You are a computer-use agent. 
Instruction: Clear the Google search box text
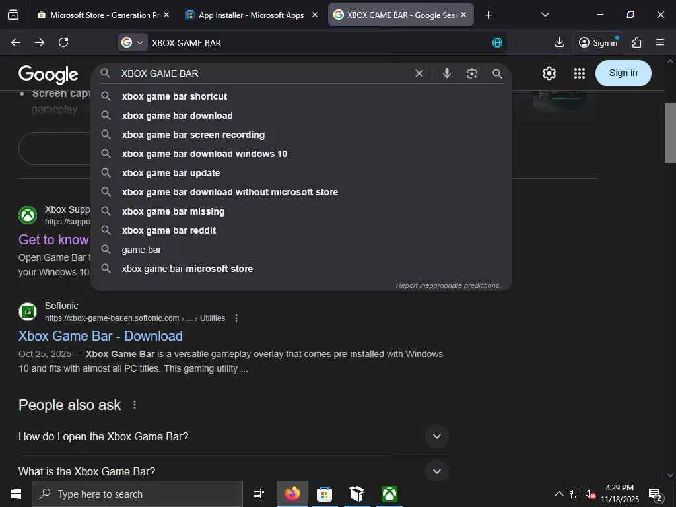click(x=419, y=73)
